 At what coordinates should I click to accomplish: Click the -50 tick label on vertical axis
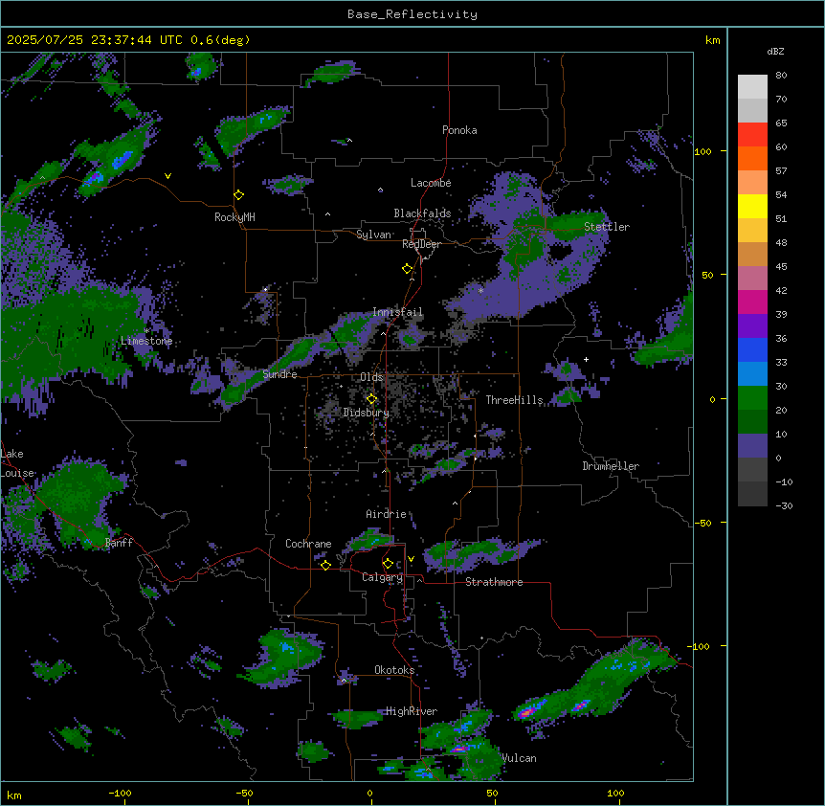[702, 523]
